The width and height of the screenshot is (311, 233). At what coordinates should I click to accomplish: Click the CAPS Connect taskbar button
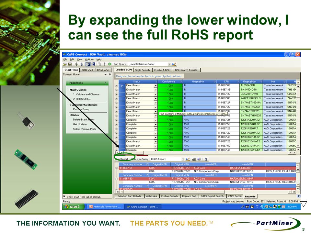(x=143, y=207)
